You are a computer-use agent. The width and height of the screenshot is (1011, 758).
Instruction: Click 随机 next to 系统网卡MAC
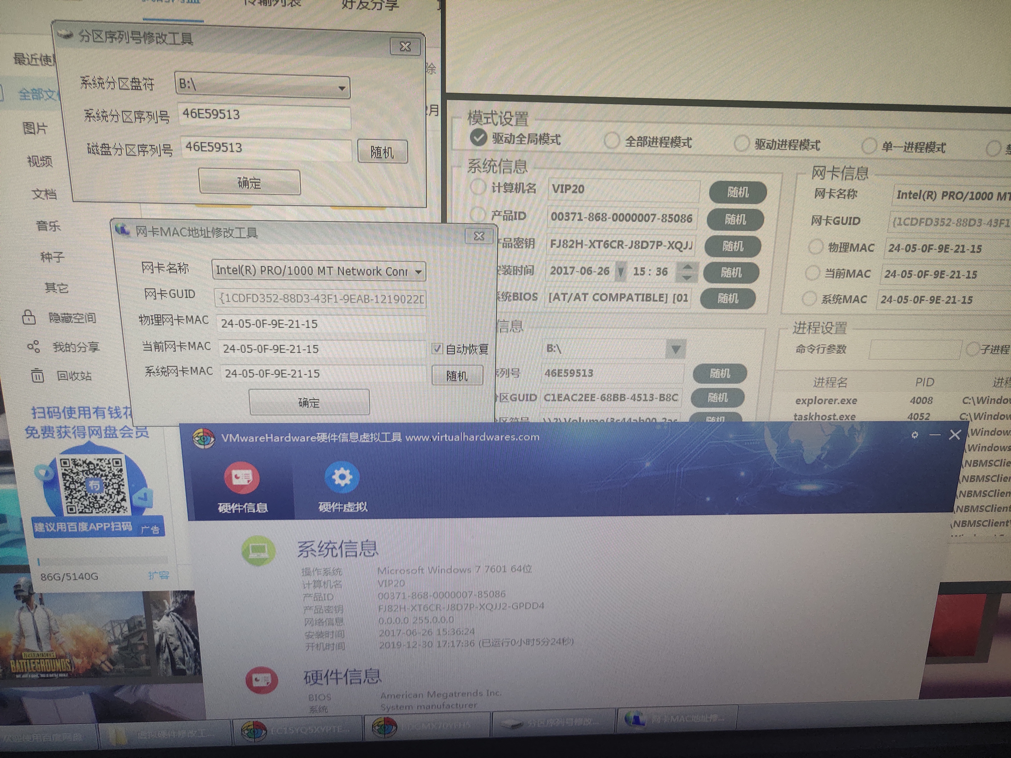point(457,375)
